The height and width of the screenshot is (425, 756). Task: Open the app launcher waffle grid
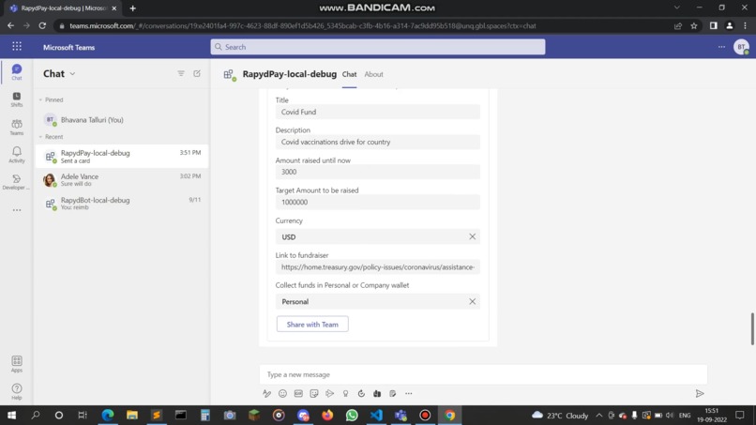click(17, 46)
